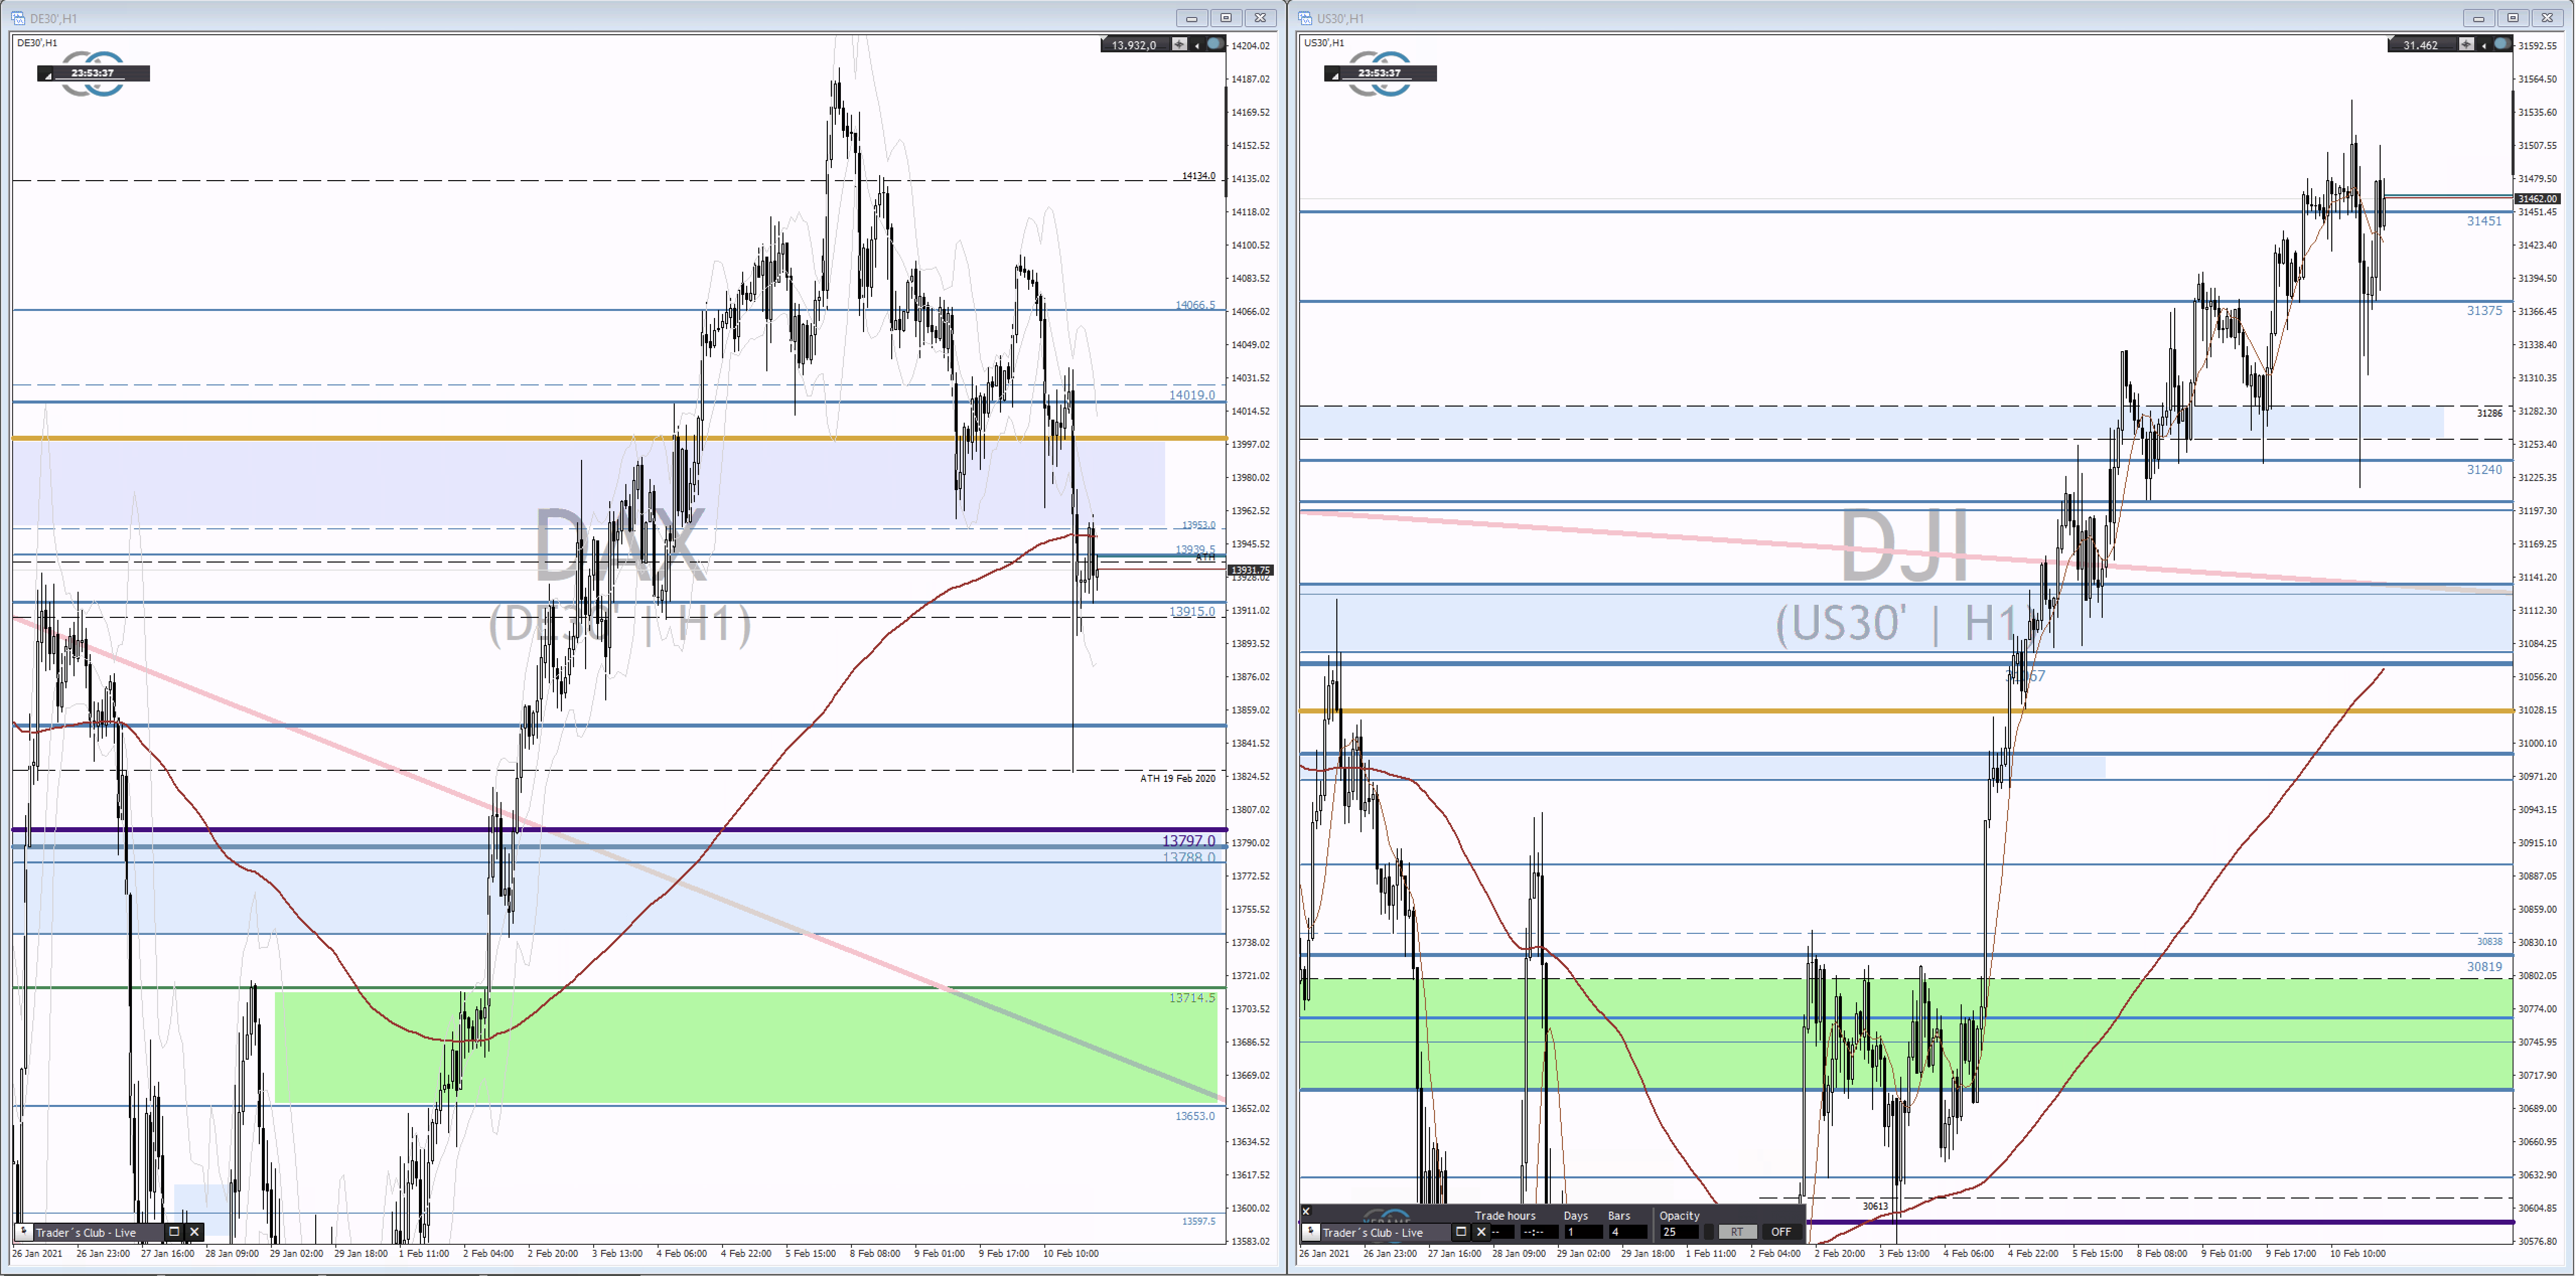The image size is (2576, 1276).
Task: Close the US30 settings panel with top-left X
Action: coord(1306,1211)
